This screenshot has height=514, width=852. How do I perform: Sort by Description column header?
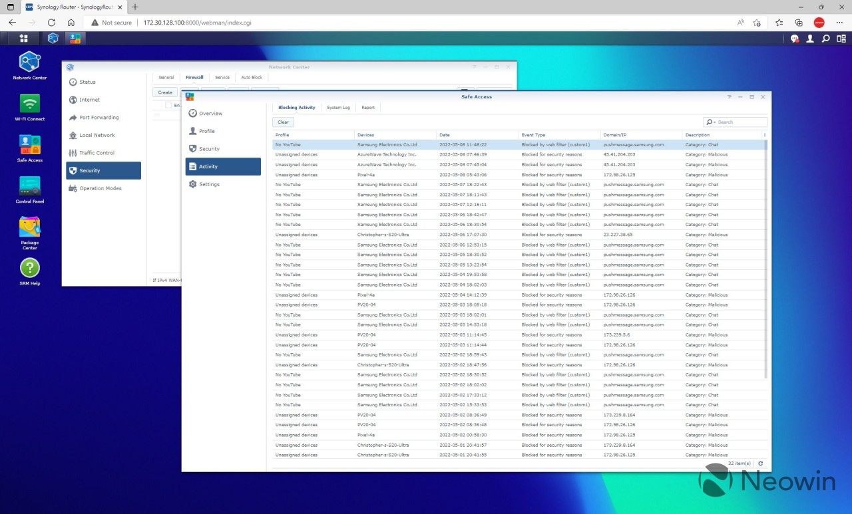point(722,135)
